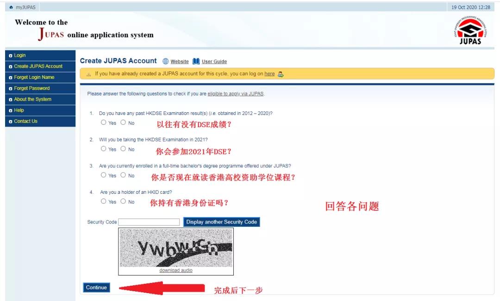Open About the System page

point(40,99)
